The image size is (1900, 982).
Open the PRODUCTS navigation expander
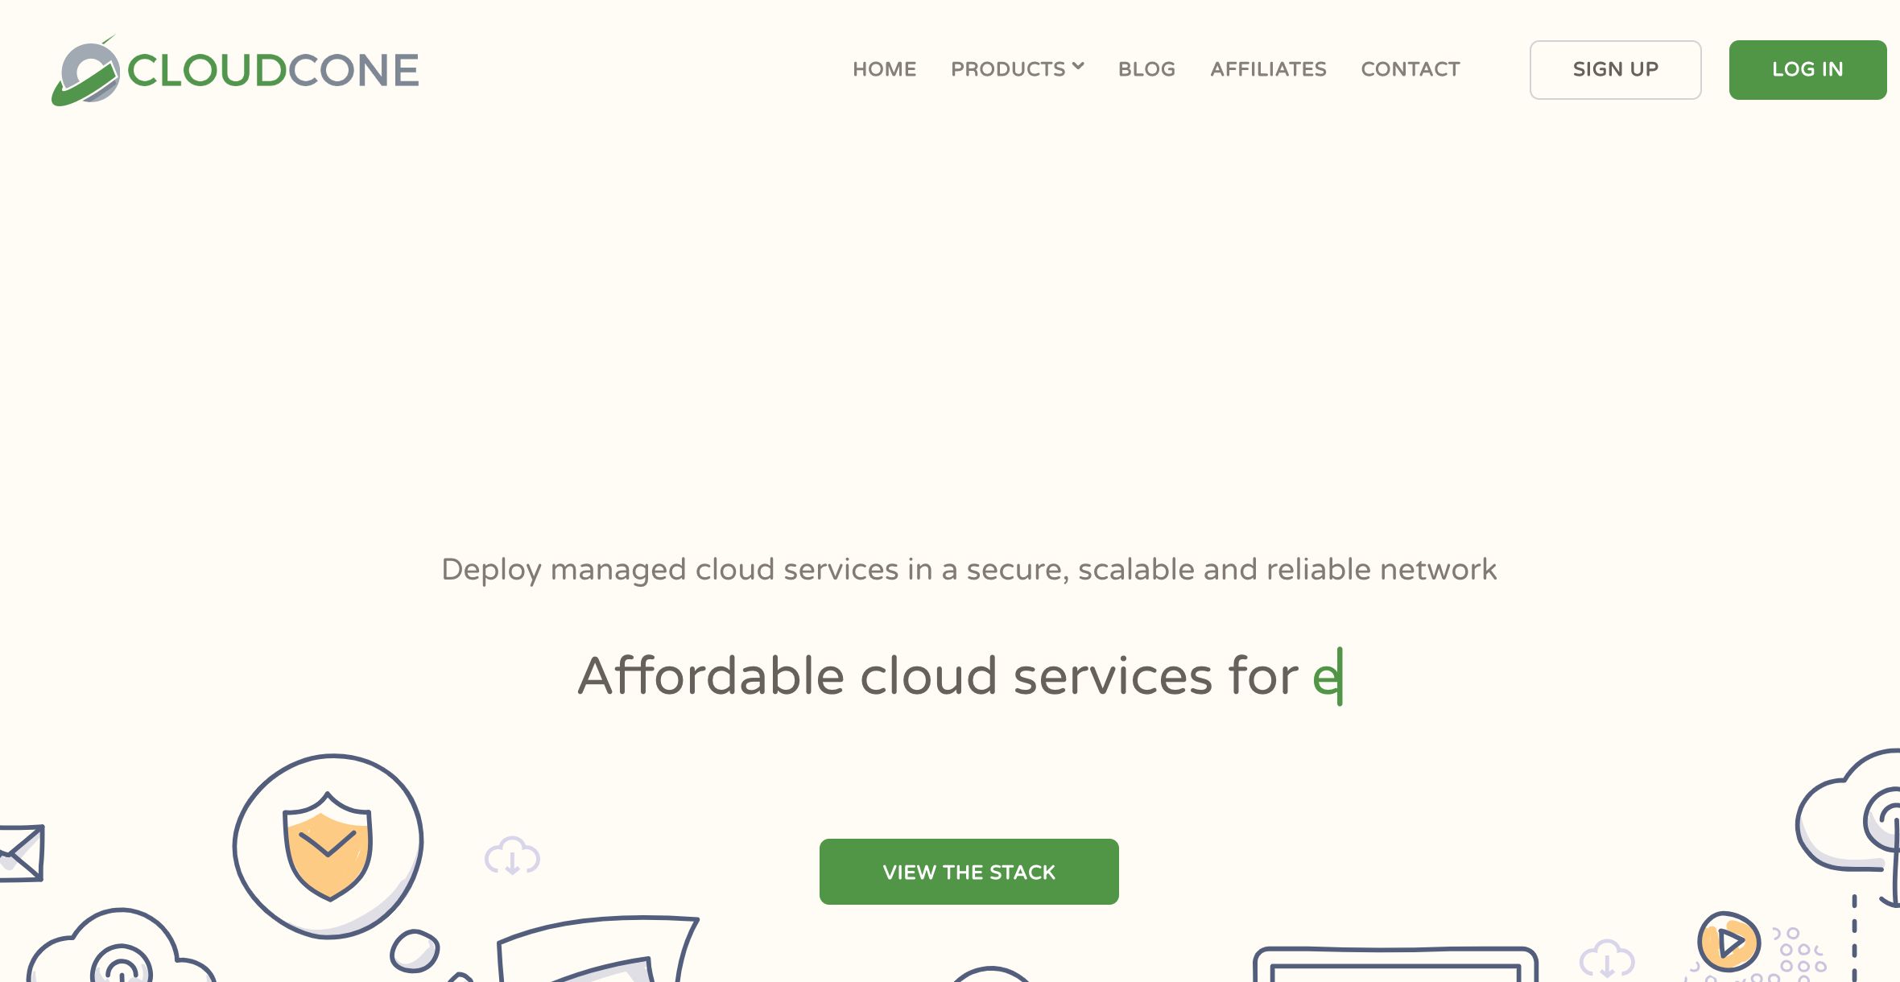(1017, 69)
